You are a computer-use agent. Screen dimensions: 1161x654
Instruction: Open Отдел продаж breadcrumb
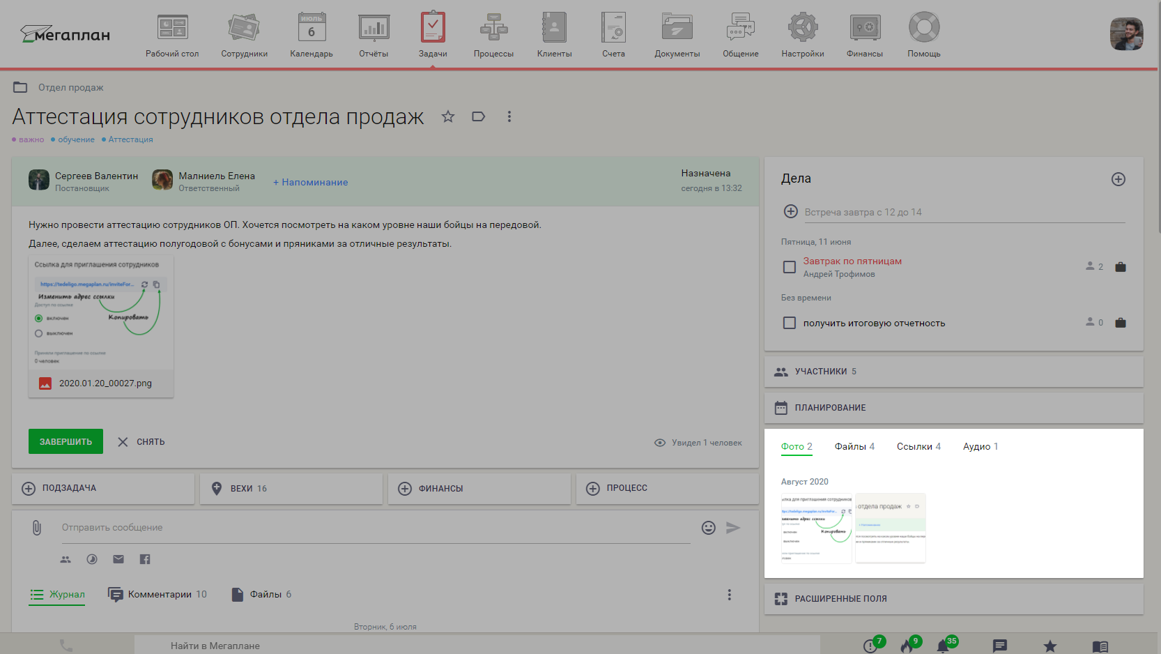pyautogui.click(x=70, y=88)
